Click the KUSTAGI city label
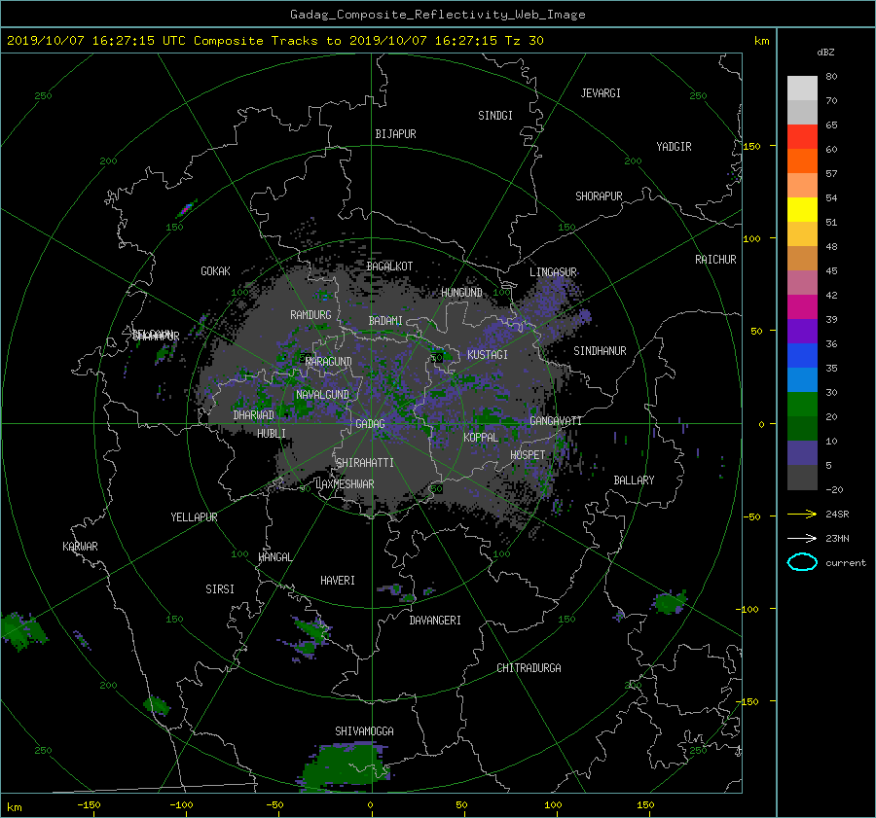This screenshot has height=818, width=876. tap(488, 355)
